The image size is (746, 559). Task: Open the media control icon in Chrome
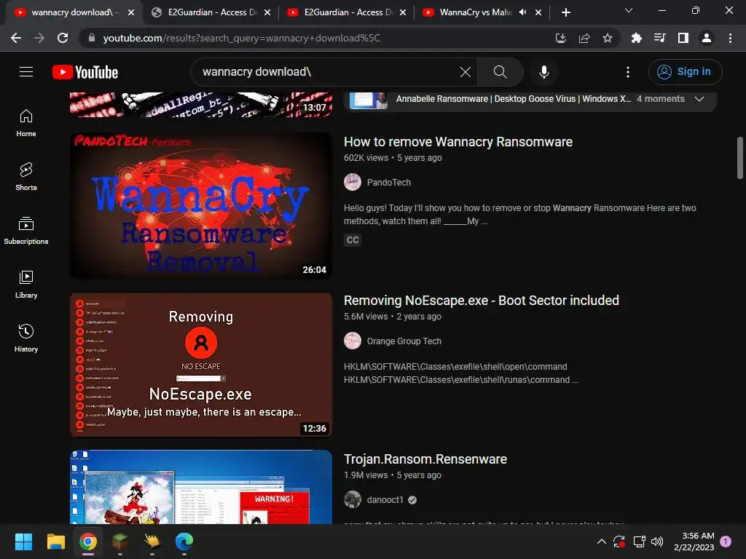[x=659, y=38]
